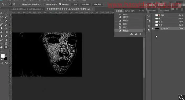This screenshot has width=185, height=100.
Task: Choose Zoom Out mode in options bar
Action: coord(14,4)
